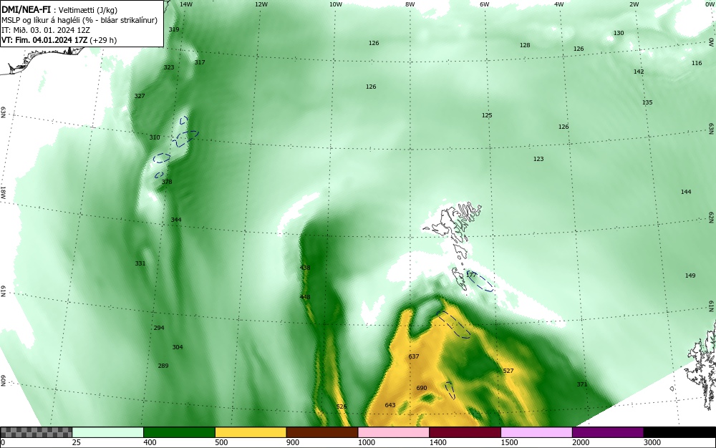Select the light purple 1500–2000 legend swatch
This screenshot has height=448, width=716.
[536, 432]
